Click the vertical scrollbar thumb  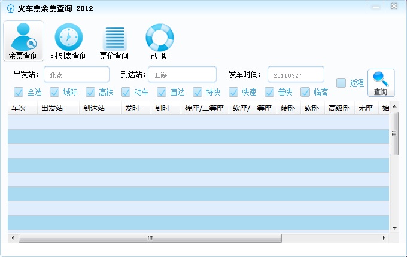(x=394, y=133)
